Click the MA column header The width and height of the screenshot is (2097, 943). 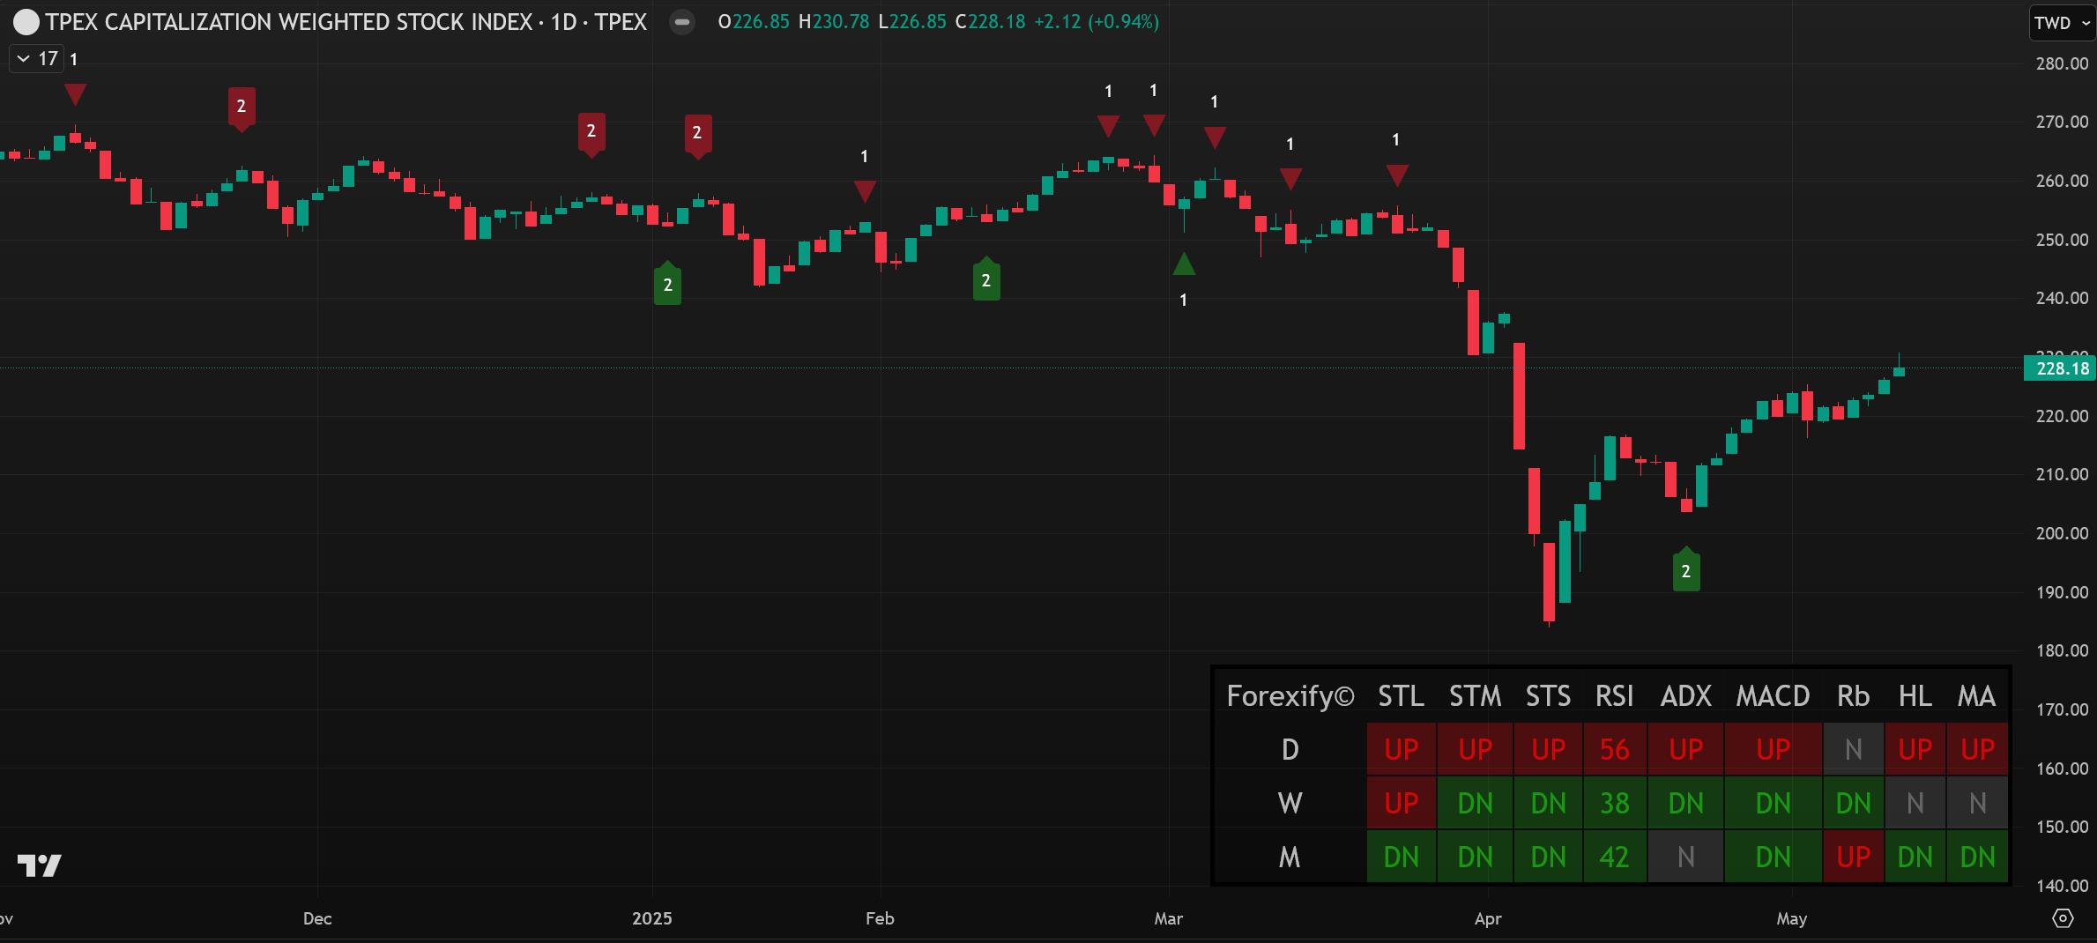point(1976,696)
